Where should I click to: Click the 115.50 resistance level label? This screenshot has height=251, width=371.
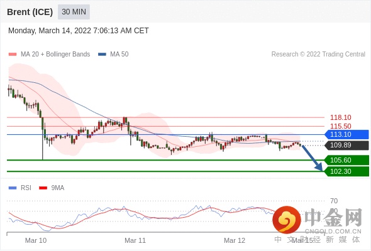click(341, 126)
